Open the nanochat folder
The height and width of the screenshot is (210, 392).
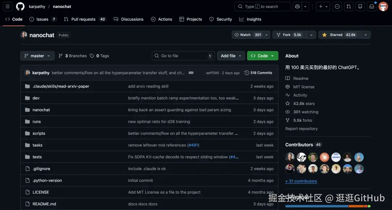(x=41, y=110)
